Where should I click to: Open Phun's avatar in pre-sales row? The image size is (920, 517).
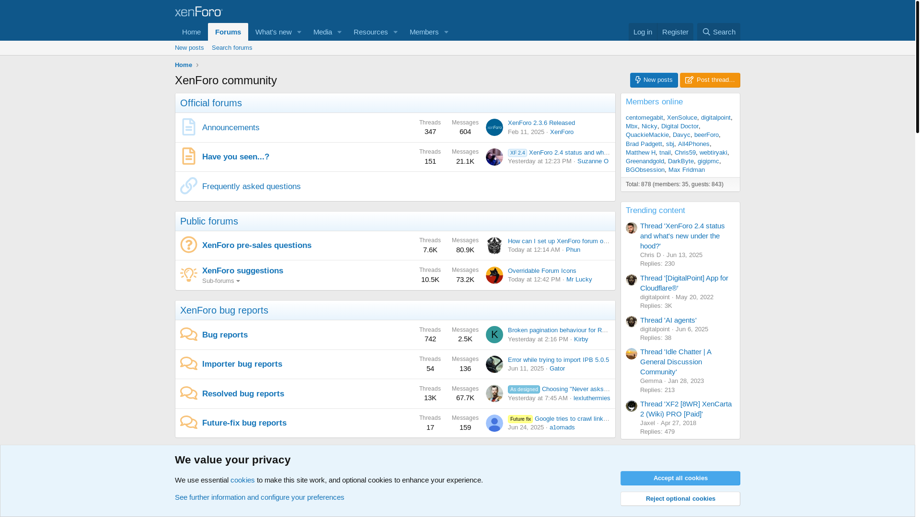pyautogui.click(x=494, y=246)
